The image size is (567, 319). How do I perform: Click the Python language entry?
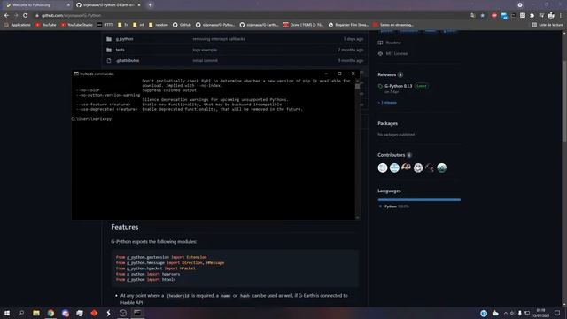[x=393, y=206]
